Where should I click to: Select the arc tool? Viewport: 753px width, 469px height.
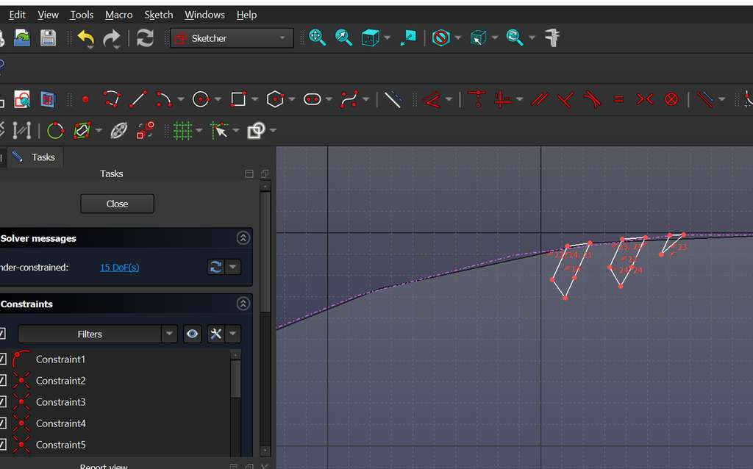click(x=164, y=99)
